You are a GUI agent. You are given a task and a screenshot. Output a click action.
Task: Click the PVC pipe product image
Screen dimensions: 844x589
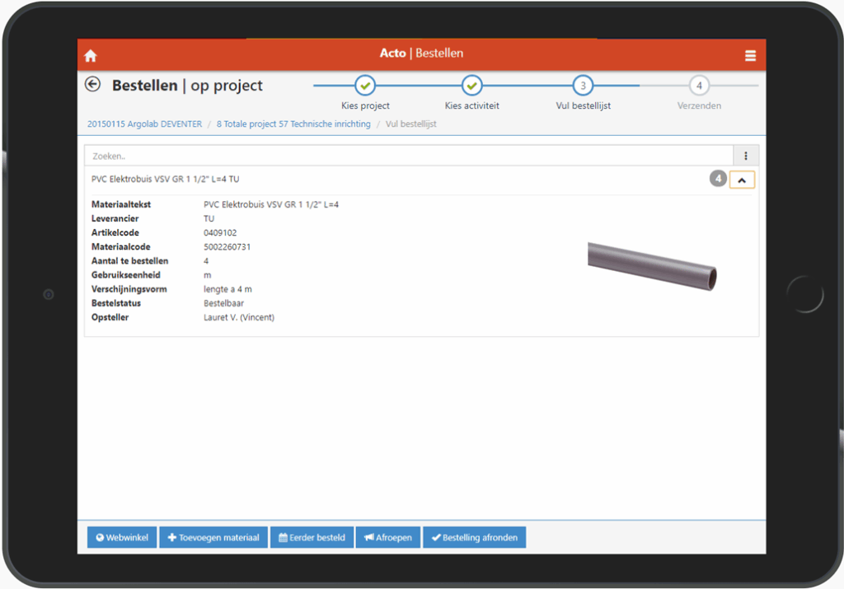click(652, 265)
